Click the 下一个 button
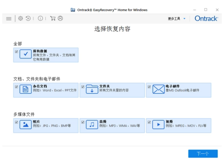 202,153
